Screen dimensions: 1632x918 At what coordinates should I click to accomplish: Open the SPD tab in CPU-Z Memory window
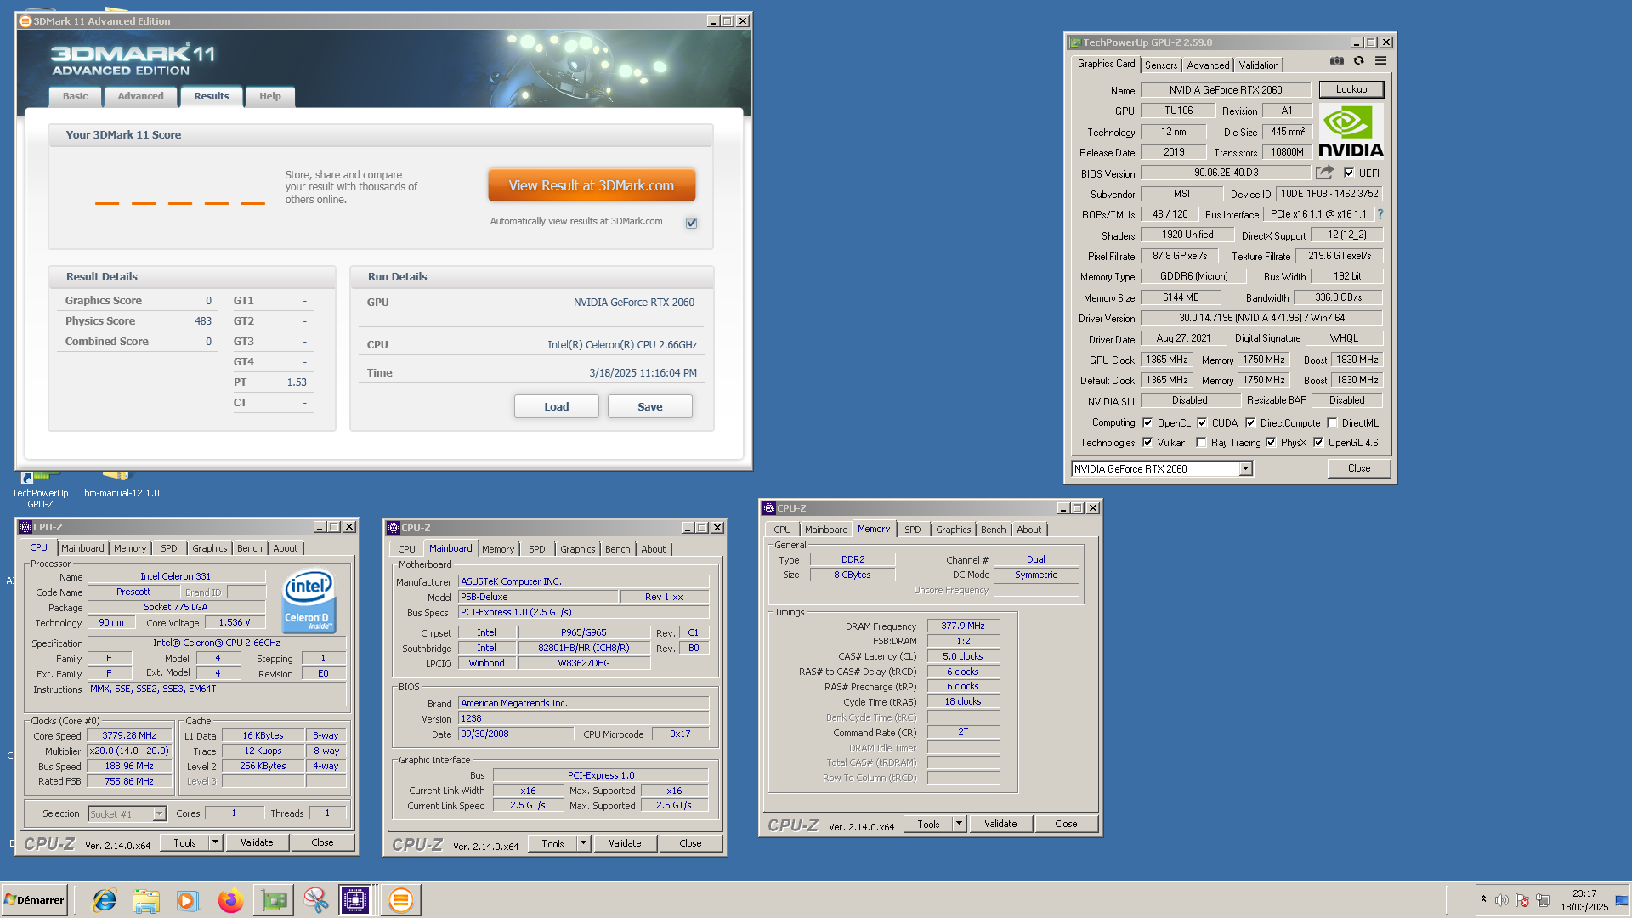912,530
